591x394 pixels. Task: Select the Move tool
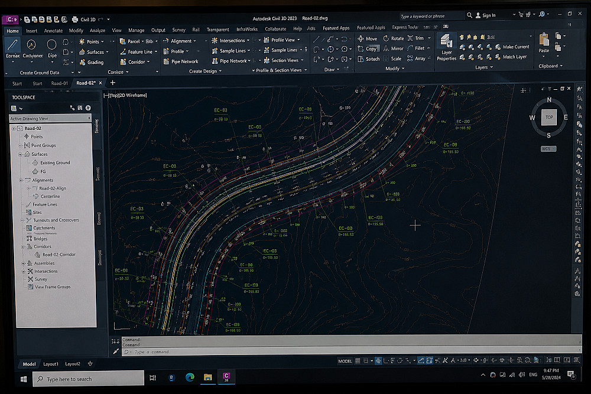tap(367, 38)
